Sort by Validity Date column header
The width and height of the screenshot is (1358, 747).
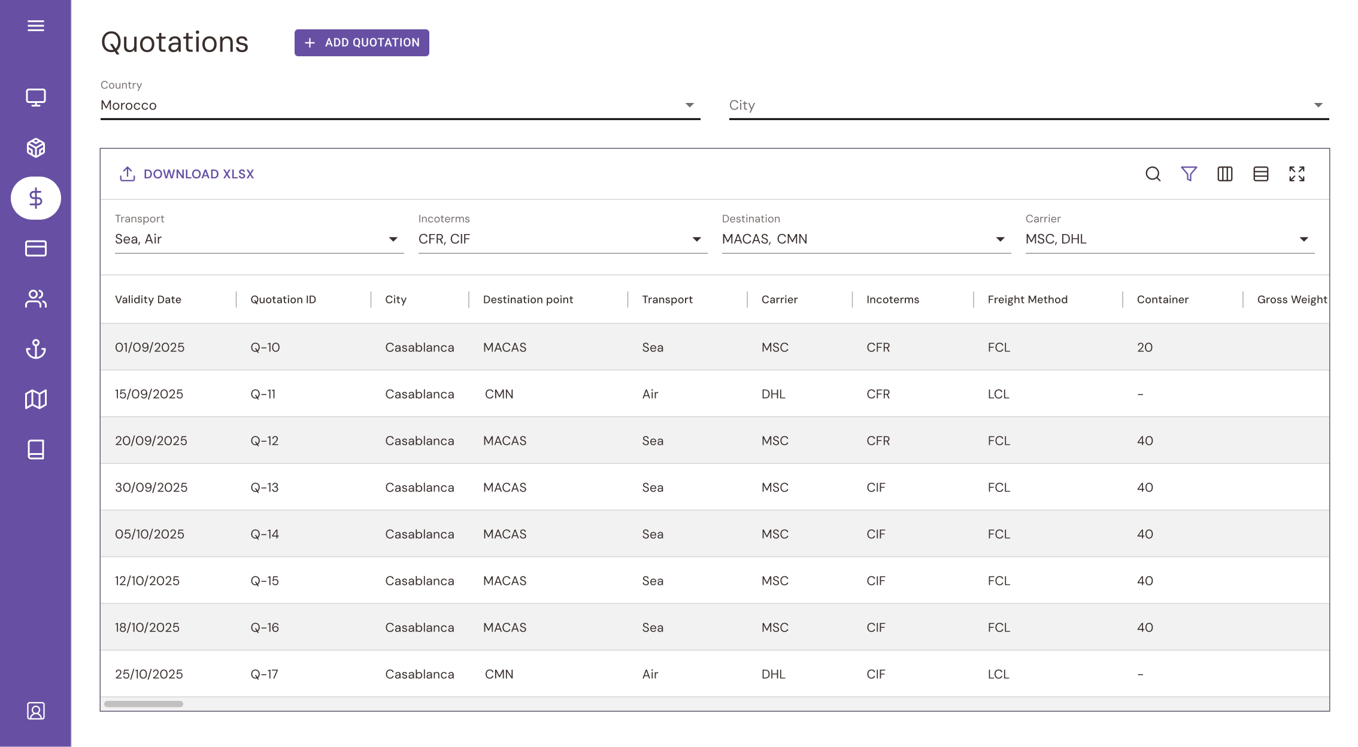148,299
